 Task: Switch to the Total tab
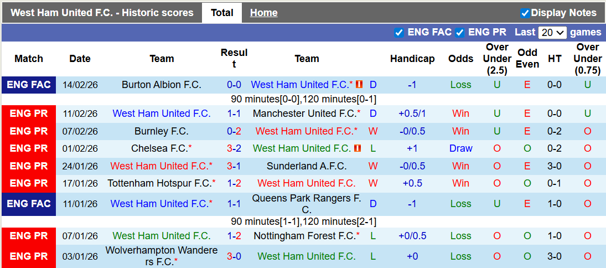point(222,13)
